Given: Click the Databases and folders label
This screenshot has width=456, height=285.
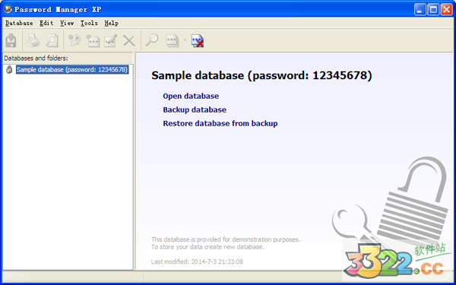Looking at the screenshot, I should click(x=36, y=59).
